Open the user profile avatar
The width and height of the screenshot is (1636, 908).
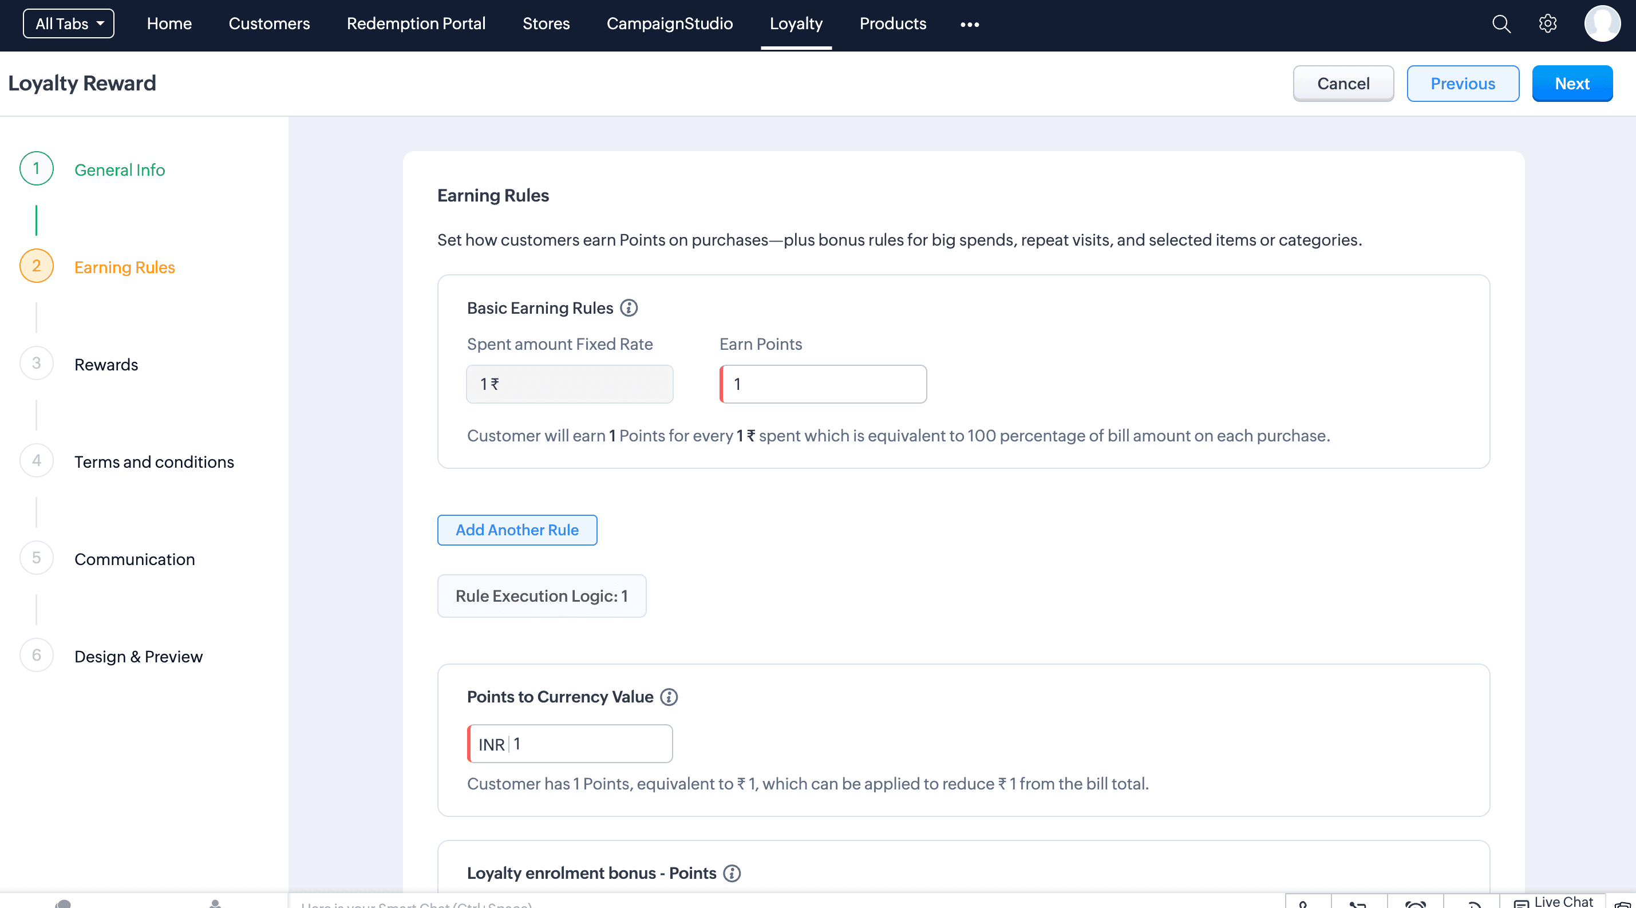(1602, 23)
